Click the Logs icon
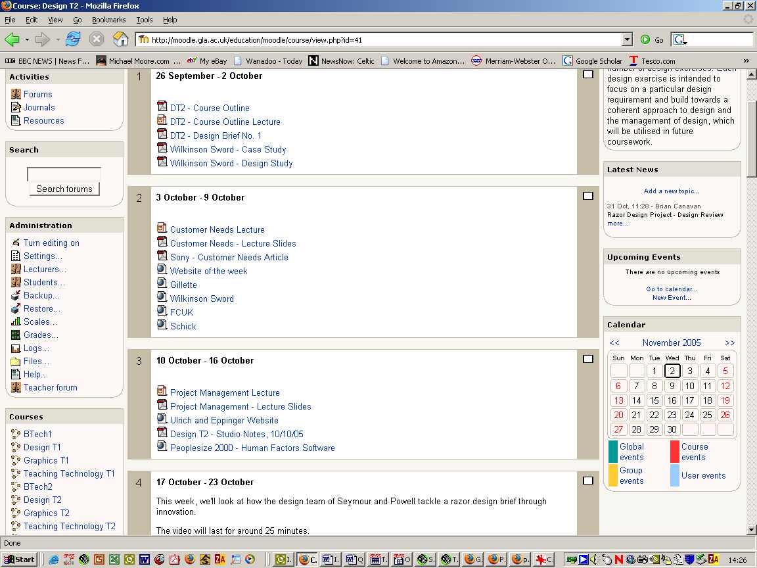Image resolution: width=757 pixels, height=568 pixels. click(16, 348)
